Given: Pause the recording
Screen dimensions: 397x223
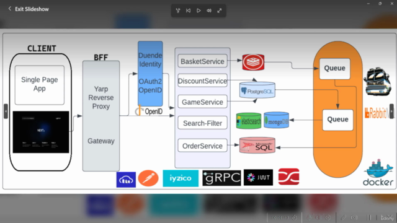Looking at the screenshot, I should pyautogui.click(x=369, y=217).
